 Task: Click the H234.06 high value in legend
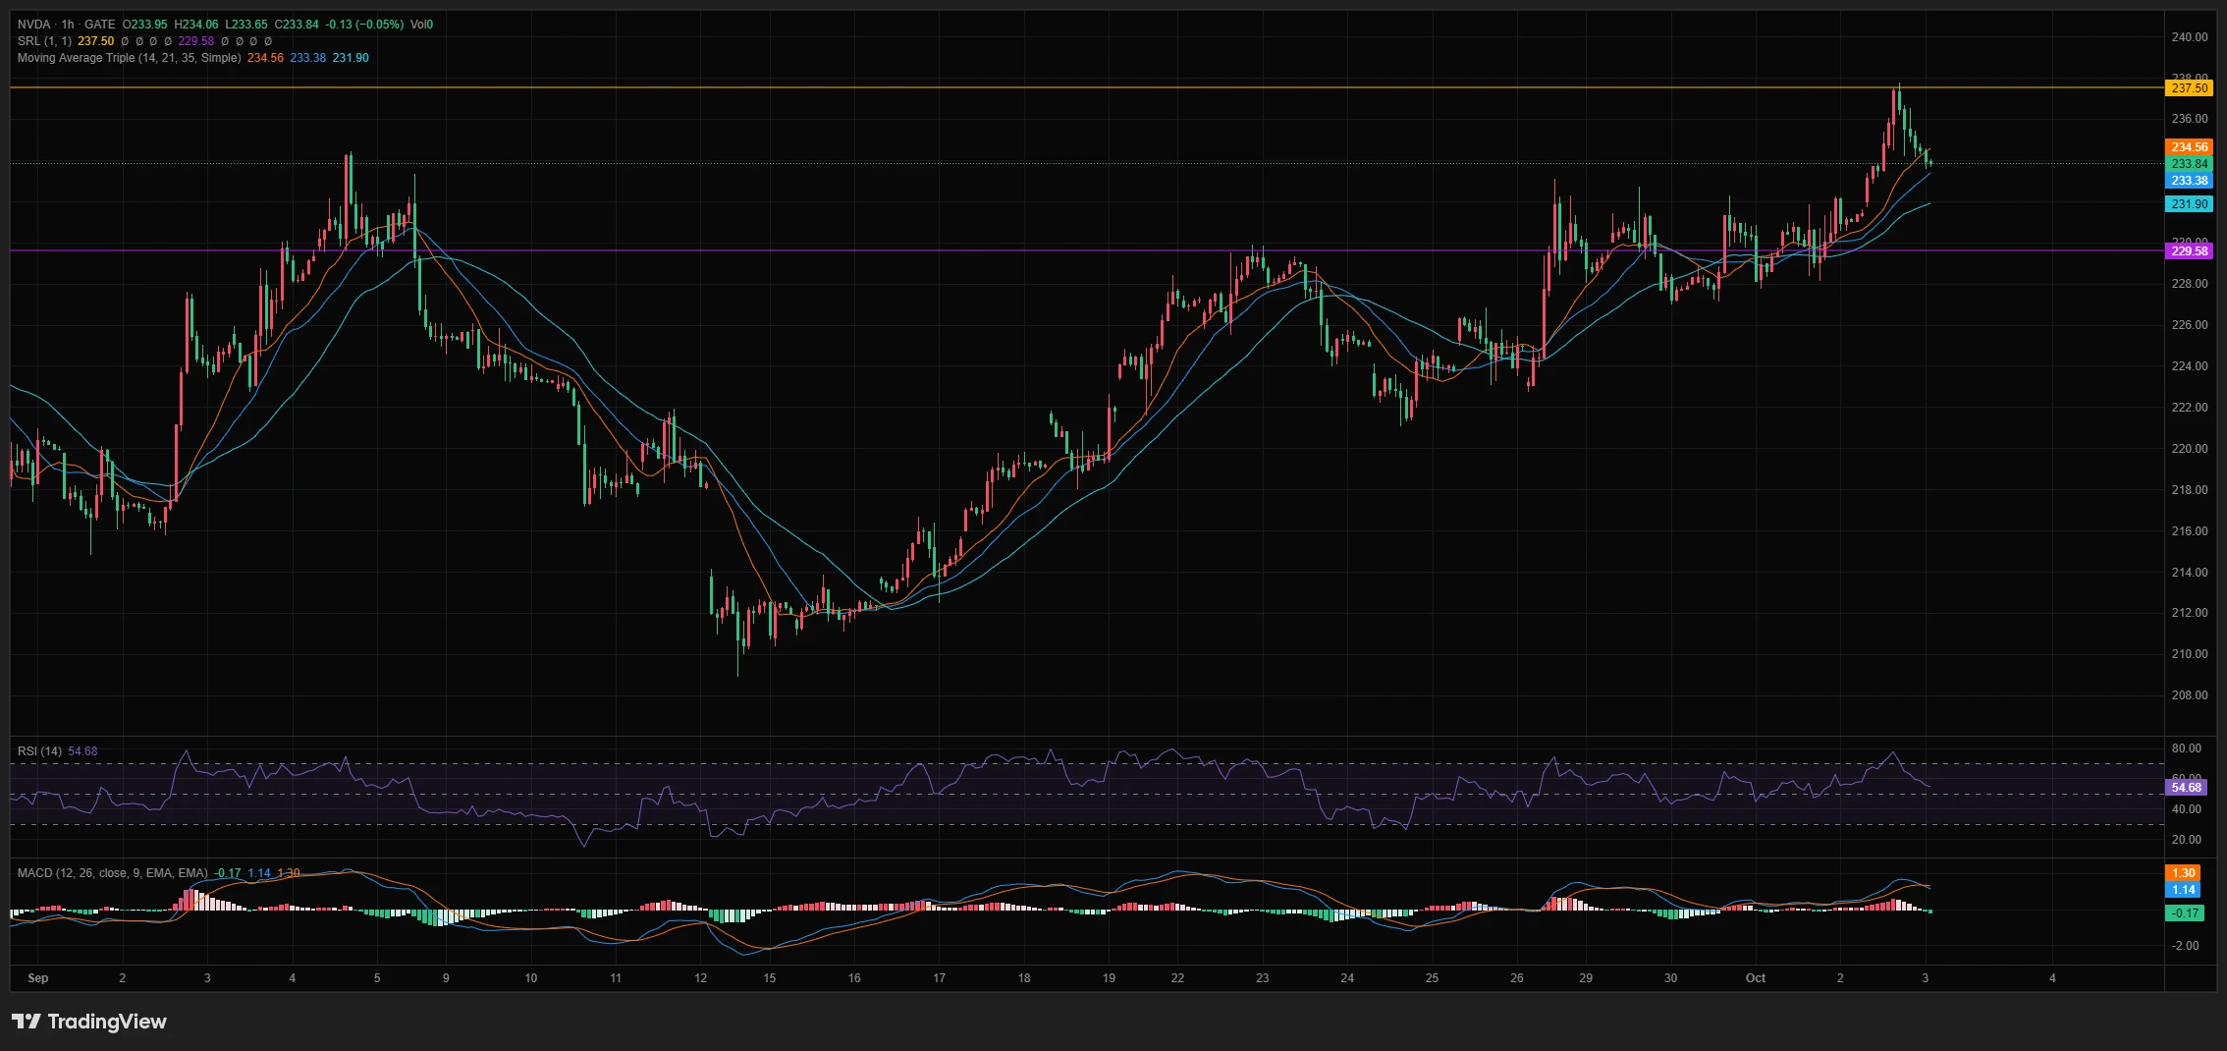click(x=196, y=25)
